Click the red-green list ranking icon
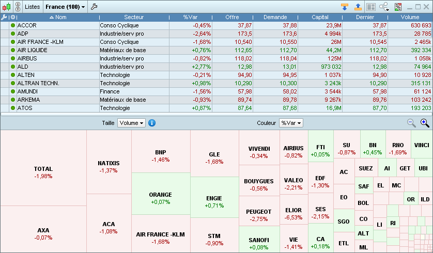Image resolution: width=433 pixels, height=253 pixels. (398, 7)
